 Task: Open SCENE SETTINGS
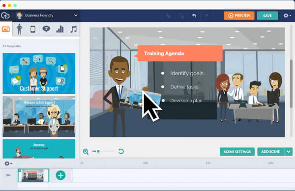pos(237,152)
